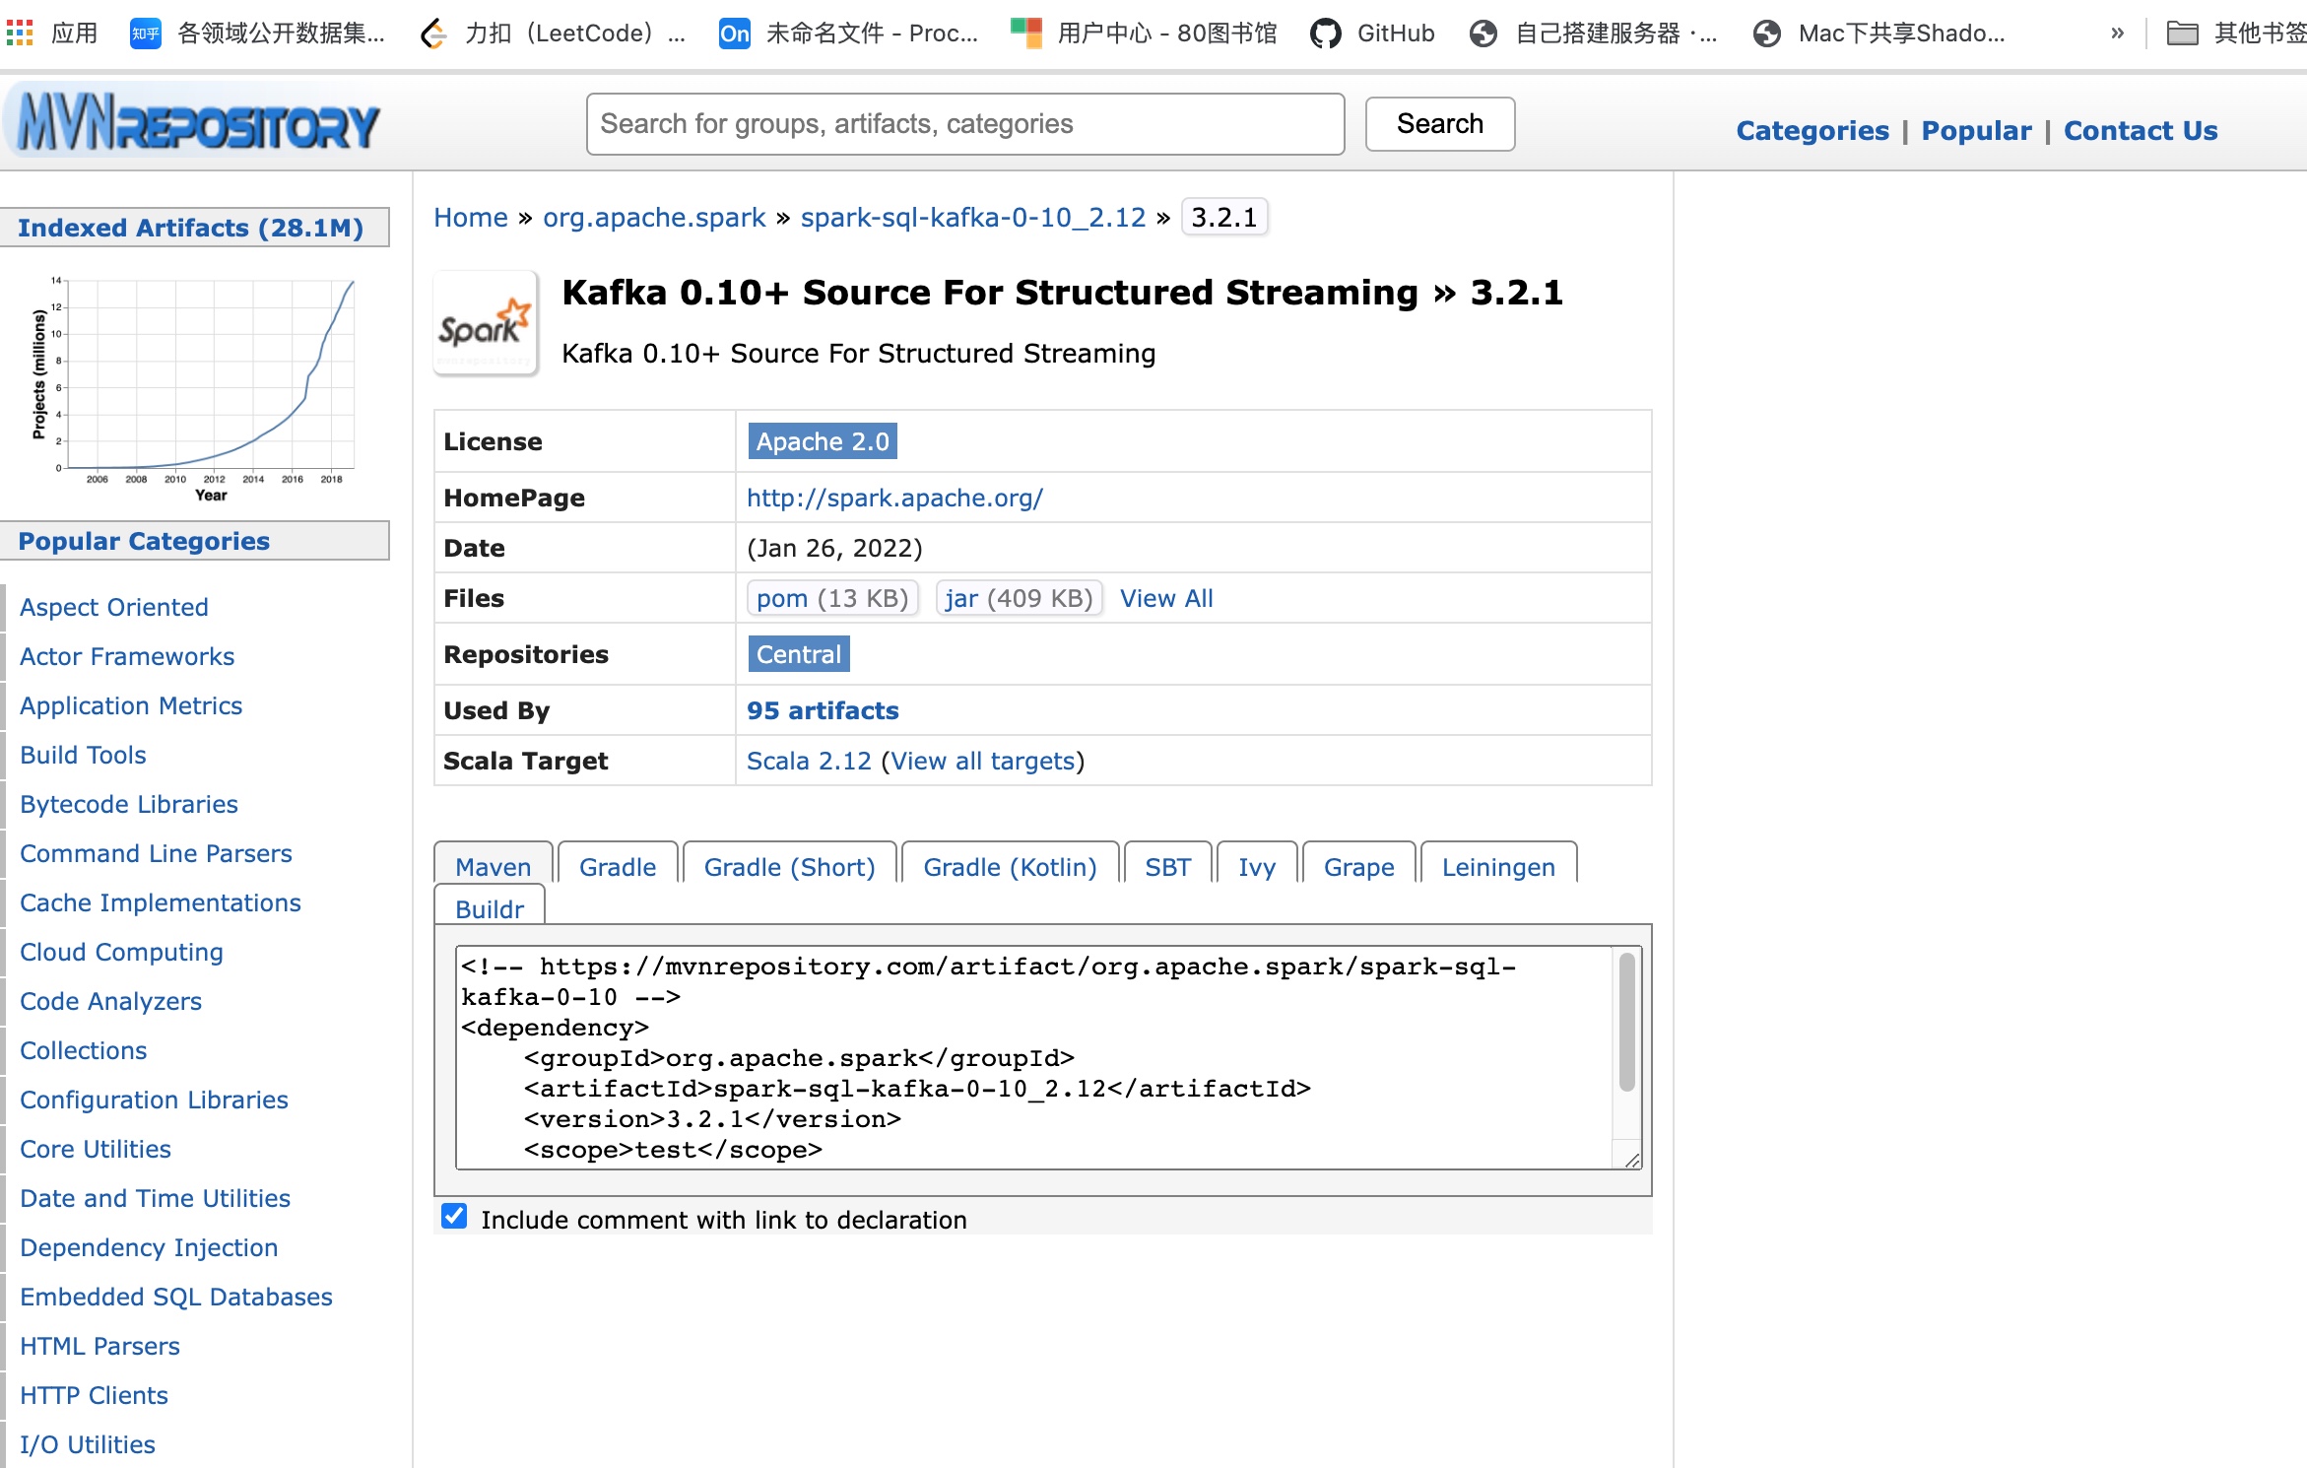The image size is (2307, 1468).
Task: Switch to the Leiningen tab
Action: pyautogui.click(x=1498, y=865)
